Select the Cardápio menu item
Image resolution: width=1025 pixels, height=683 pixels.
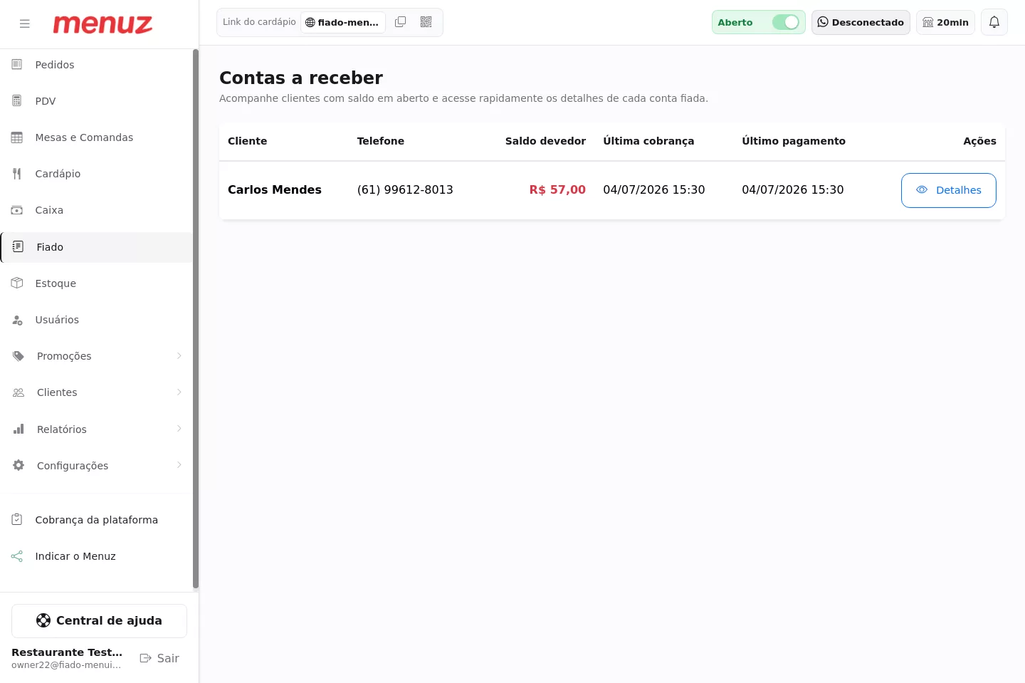[97, 174]
